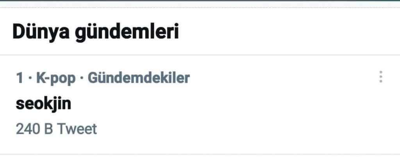The image size is (400, 157).
Task: Open the three-dot menu for seokjin trend
Action: [x=380, y=77]
